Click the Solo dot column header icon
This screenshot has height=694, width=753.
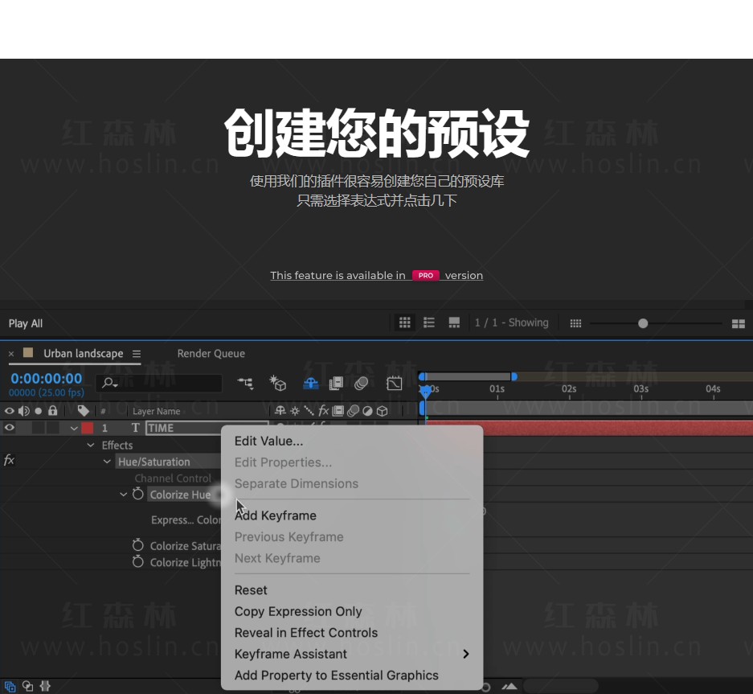coord(39,411)
